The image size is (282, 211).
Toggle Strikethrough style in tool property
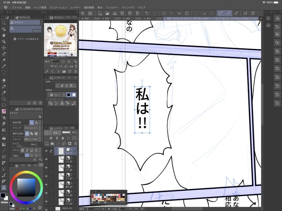[x=36, y=150]
